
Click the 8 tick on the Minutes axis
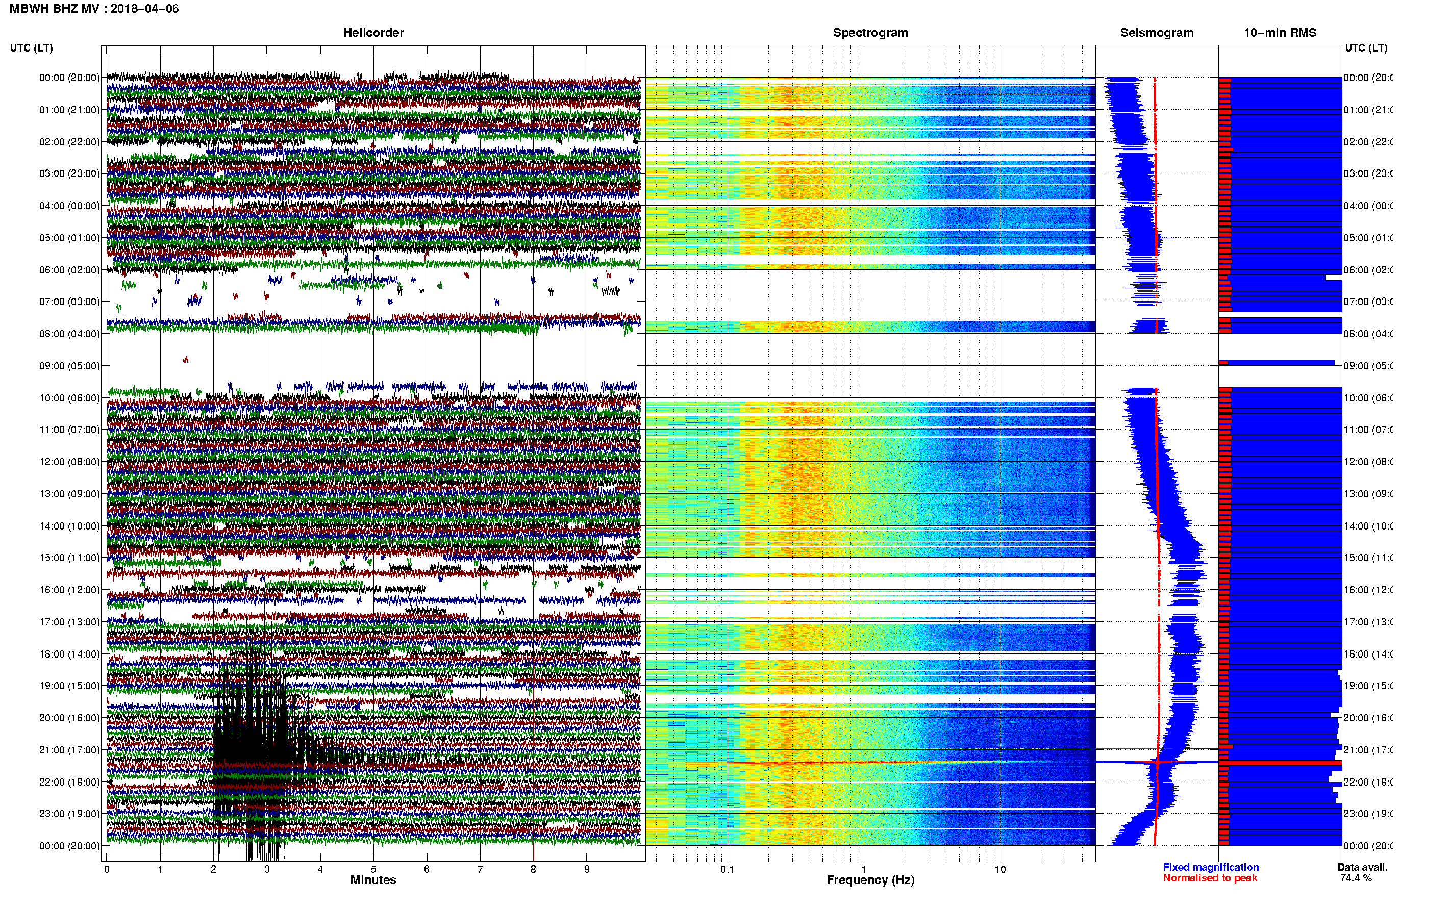(533, 869)
